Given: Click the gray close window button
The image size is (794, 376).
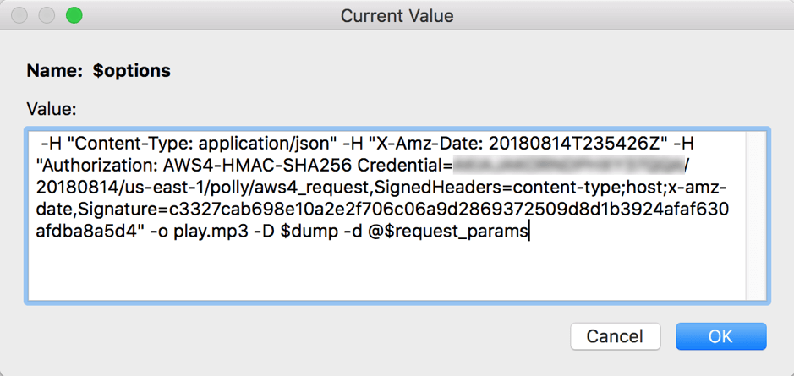Looking at the screenshot, I should click(19, 16).
